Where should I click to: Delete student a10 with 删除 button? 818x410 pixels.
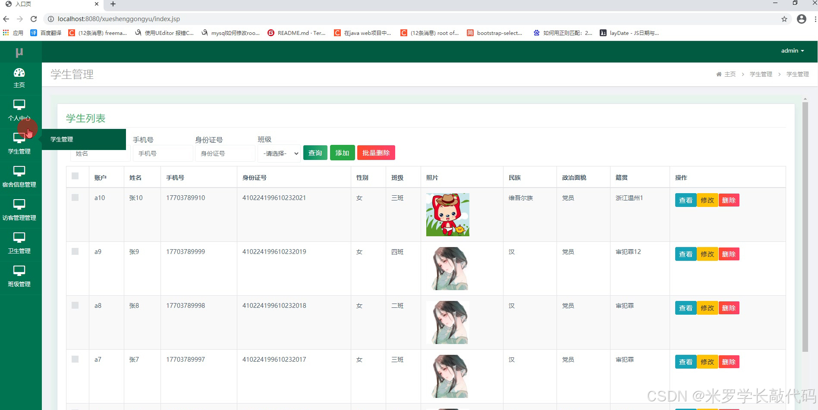pyautogui.click(x=729, y=200)
